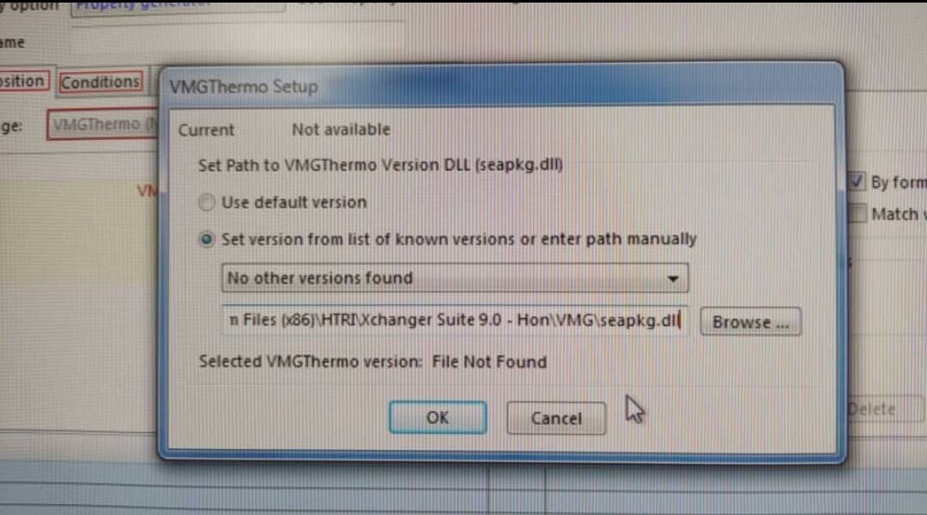The height and width of the screenshot is (515, 927).
Task: Click the dropdown arrow of versions list
Action: [x=673, y=278]
